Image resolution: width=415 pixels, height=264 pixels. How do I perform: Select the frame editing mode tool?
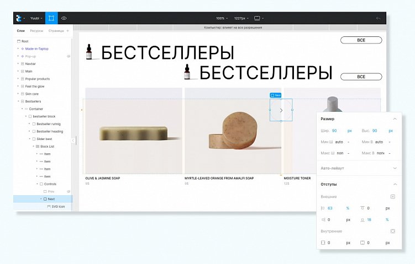pyautogui.click(x=51, y=18)
